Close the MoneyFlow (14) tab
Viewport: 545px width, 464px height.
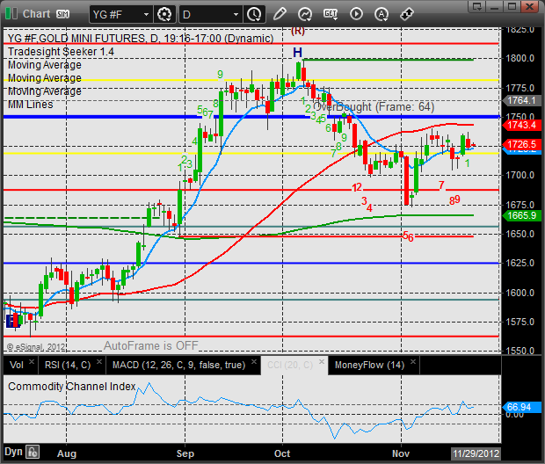point(413,361)
